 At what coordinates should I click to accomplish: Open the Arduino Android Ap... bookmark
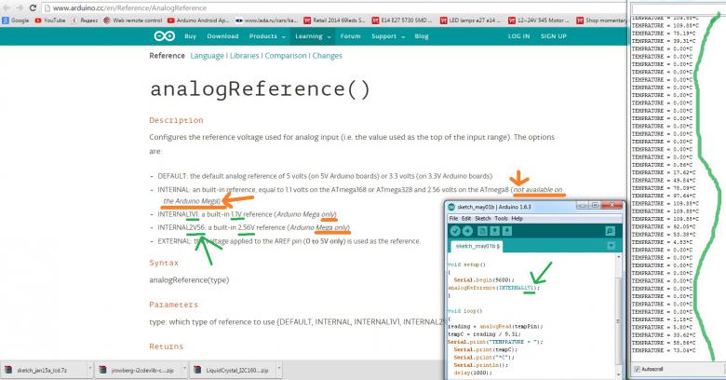tap(198, 20)
